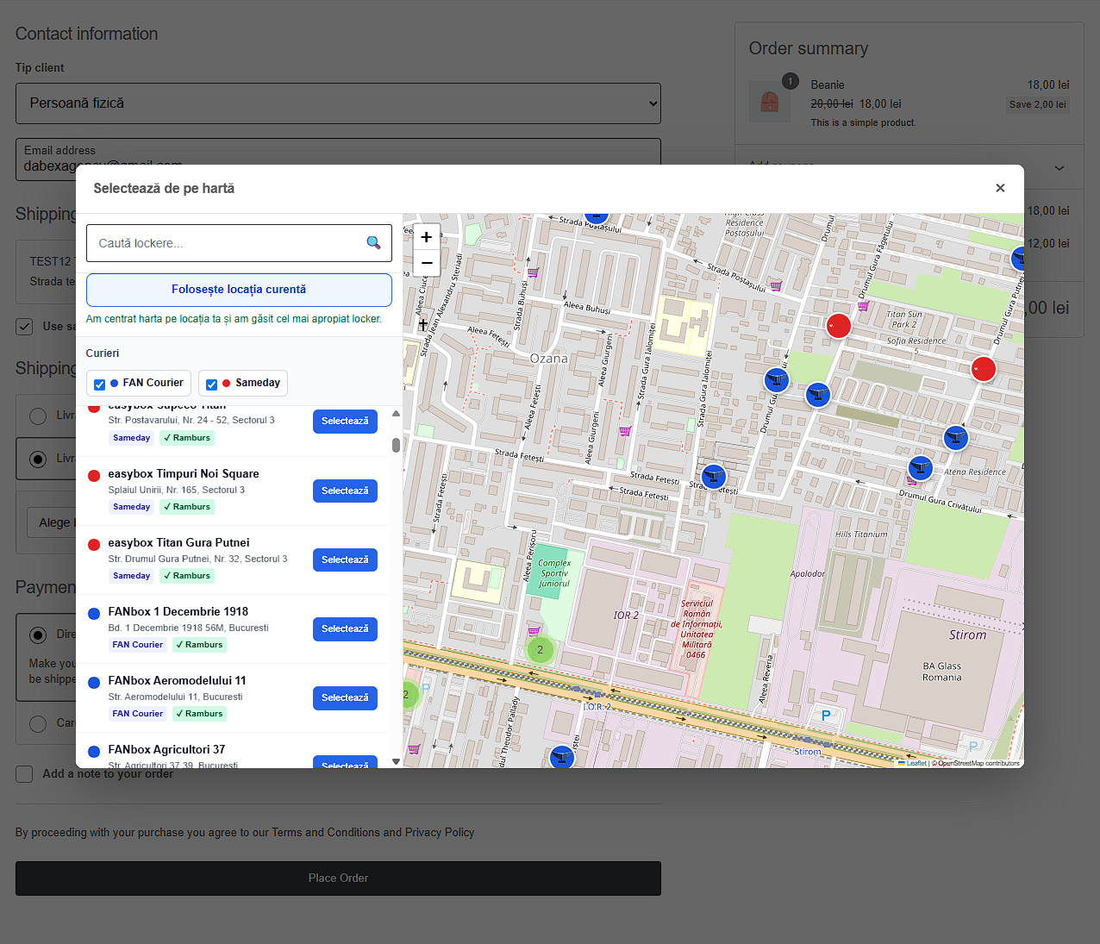Select the 'Dire…' payment radio option

click(x=38, y=635)
